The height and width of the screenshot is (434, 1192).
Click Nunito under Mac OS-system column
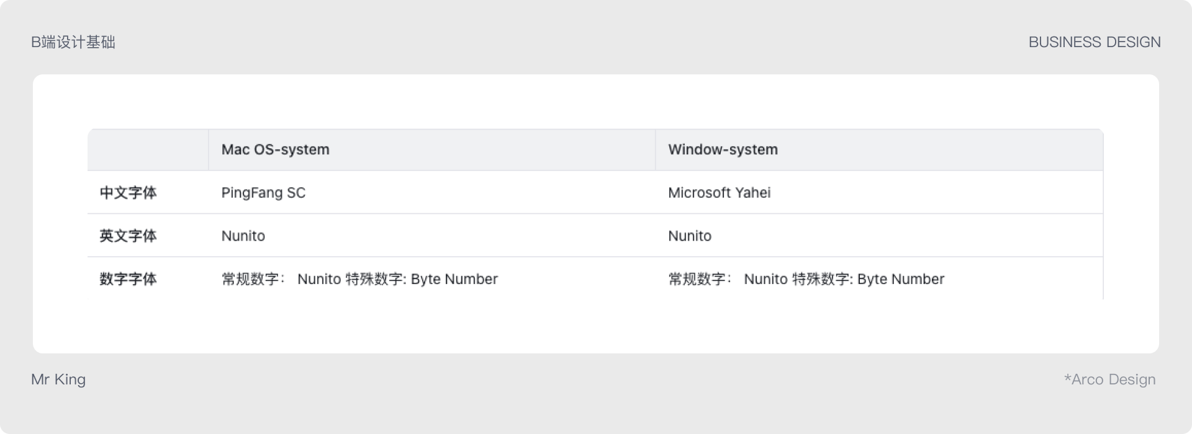[x=243, y=236]
